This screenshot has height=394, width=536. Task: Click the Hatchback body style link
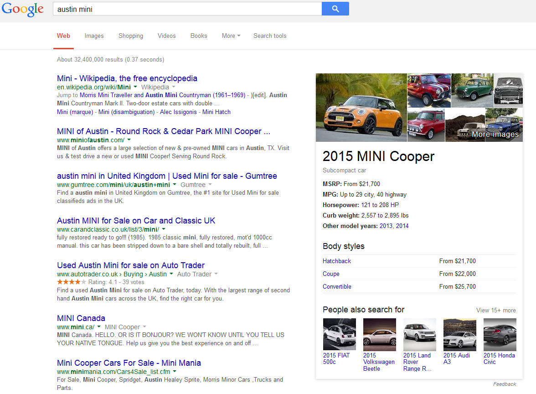pyautogui.click(x=337, y=261)
